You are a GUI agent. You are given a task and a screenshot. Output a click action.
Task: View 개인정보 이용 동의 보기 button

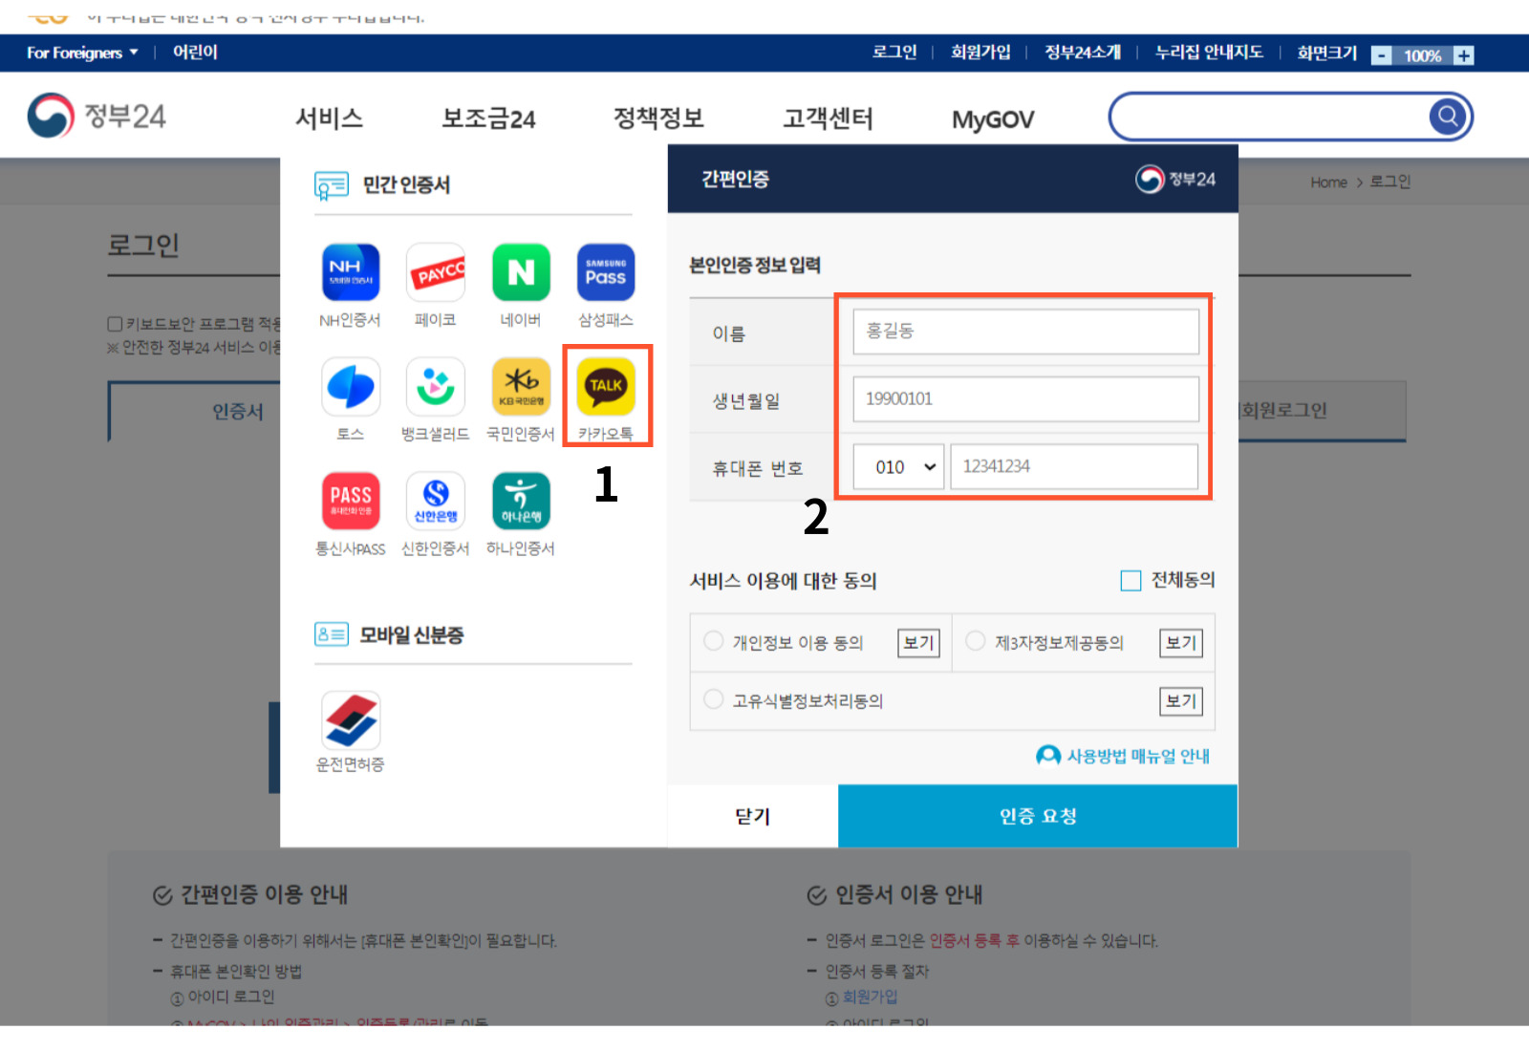(x=918, y=643)
